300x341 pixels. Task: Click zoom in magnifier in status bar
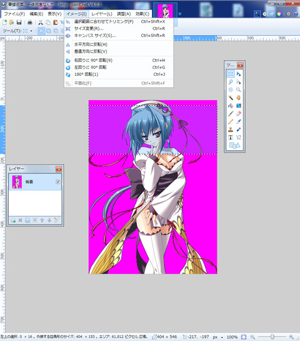coord(291,337)
